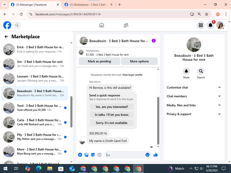
Task: Open Task View from the taskbar
Action: point(16,169)
